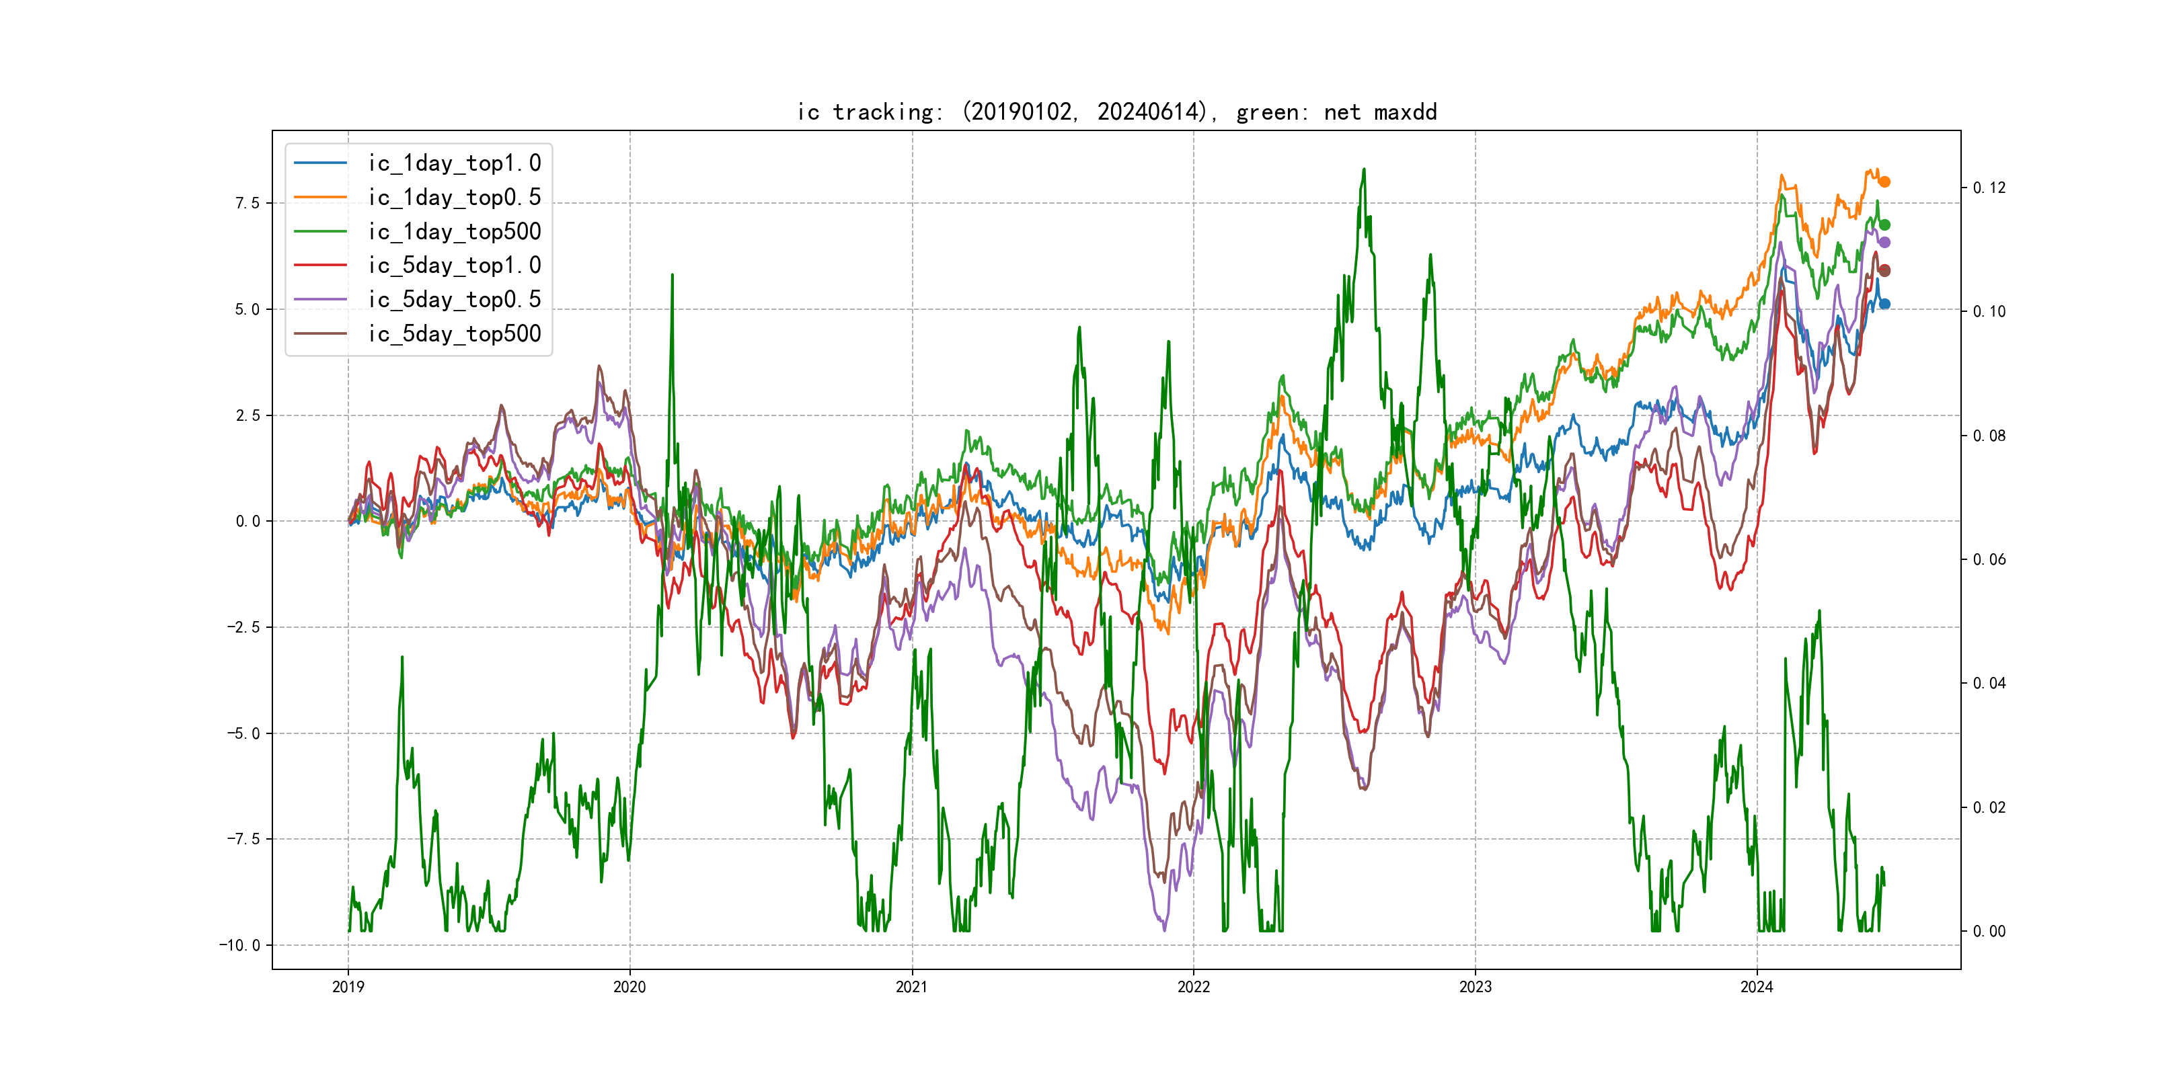Click the 7.5 left axis tick label

coord(247,203)
